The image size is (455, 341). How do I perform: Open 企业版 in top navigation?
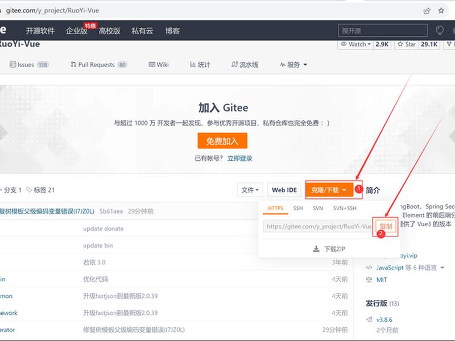(77, 31)
